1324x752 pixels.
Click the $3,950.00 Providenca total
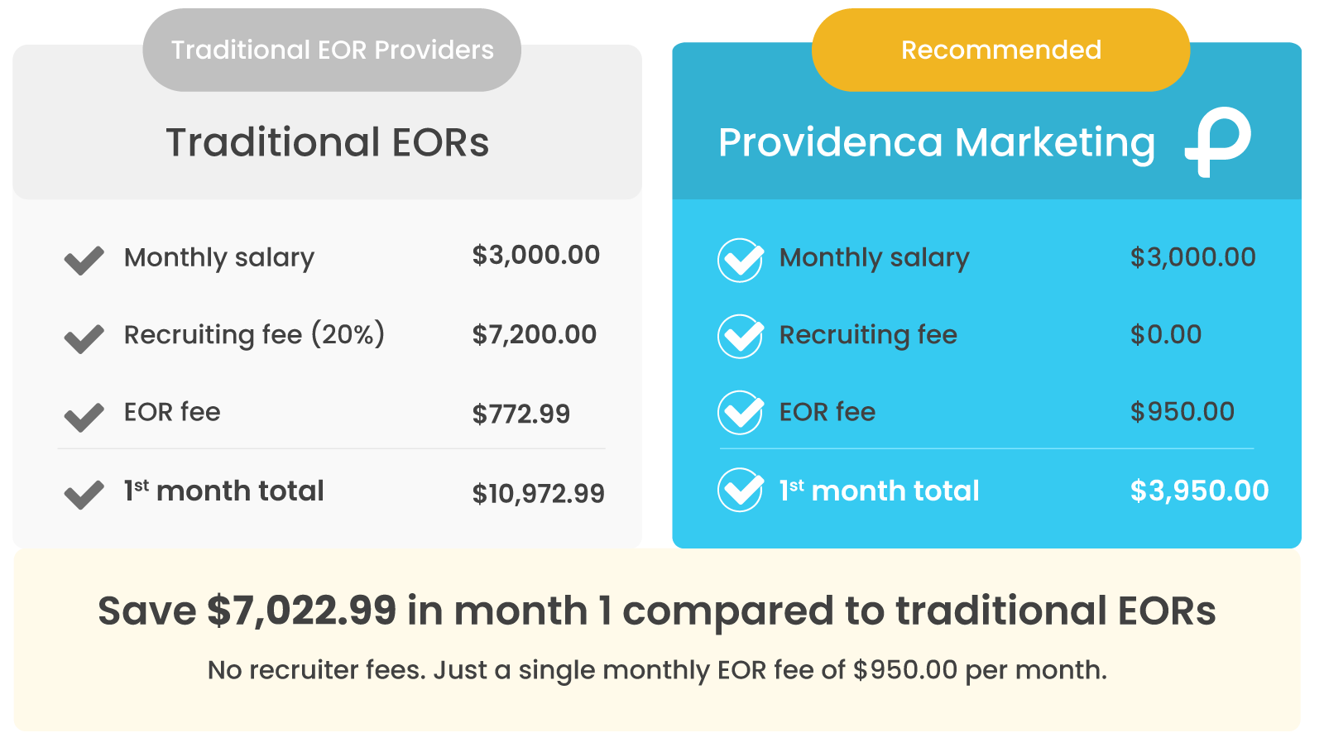pyautogui.click(x=1199, y=491)
